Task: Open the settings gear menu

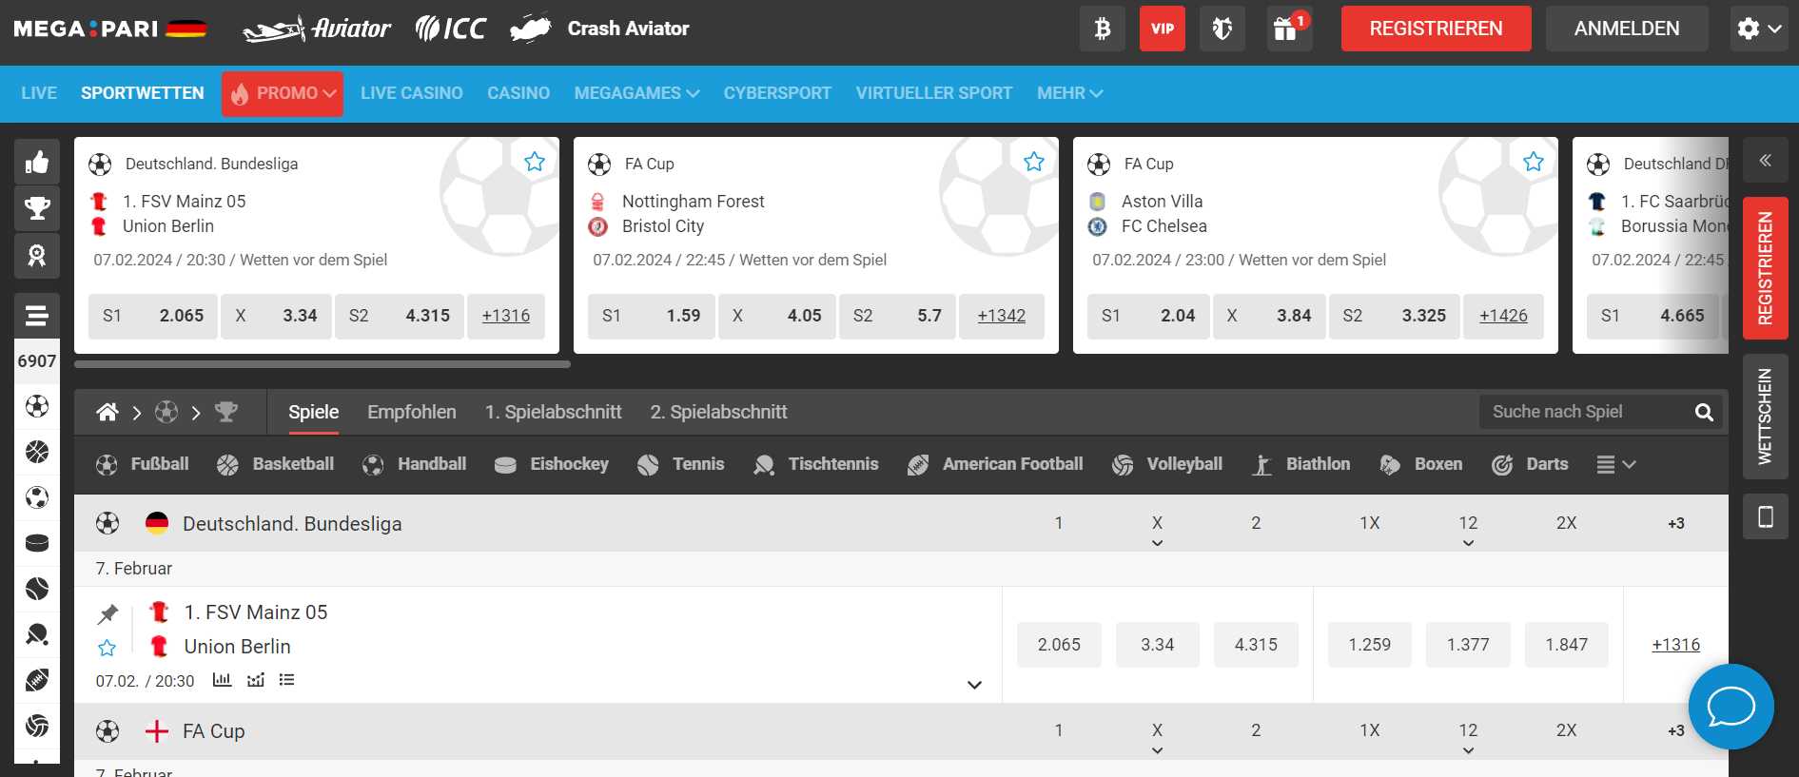Action: [x=1759, y=29]
